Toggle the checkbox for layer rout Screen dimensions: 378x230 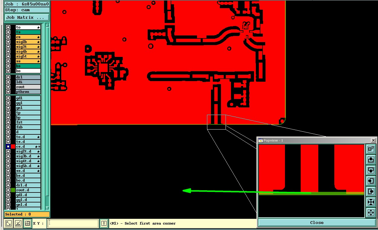click(x=8, y=87)
